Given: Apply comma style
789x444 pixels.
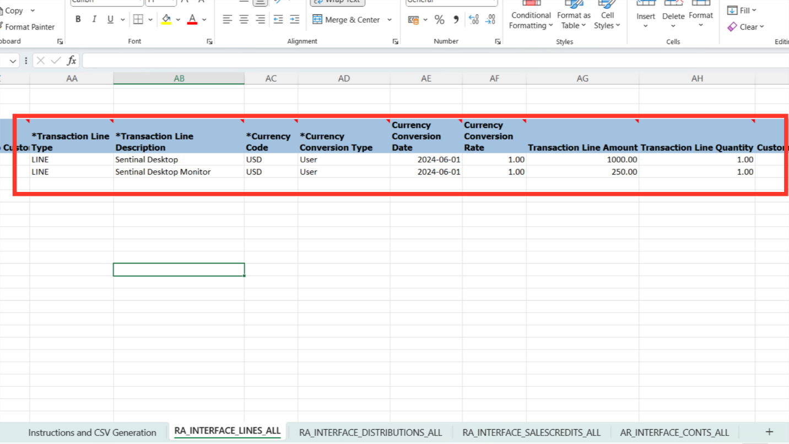Looking at the screenshot, I should [456, 20].
